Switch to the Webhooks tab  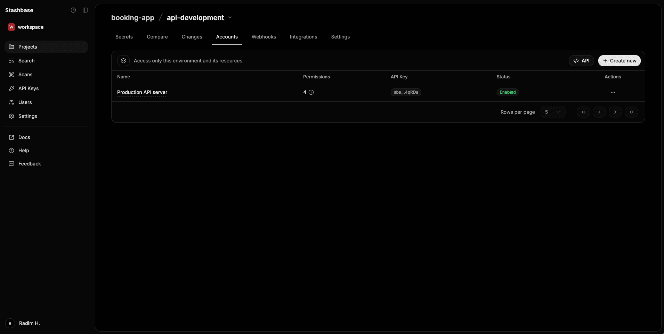(x=264, y=37)
